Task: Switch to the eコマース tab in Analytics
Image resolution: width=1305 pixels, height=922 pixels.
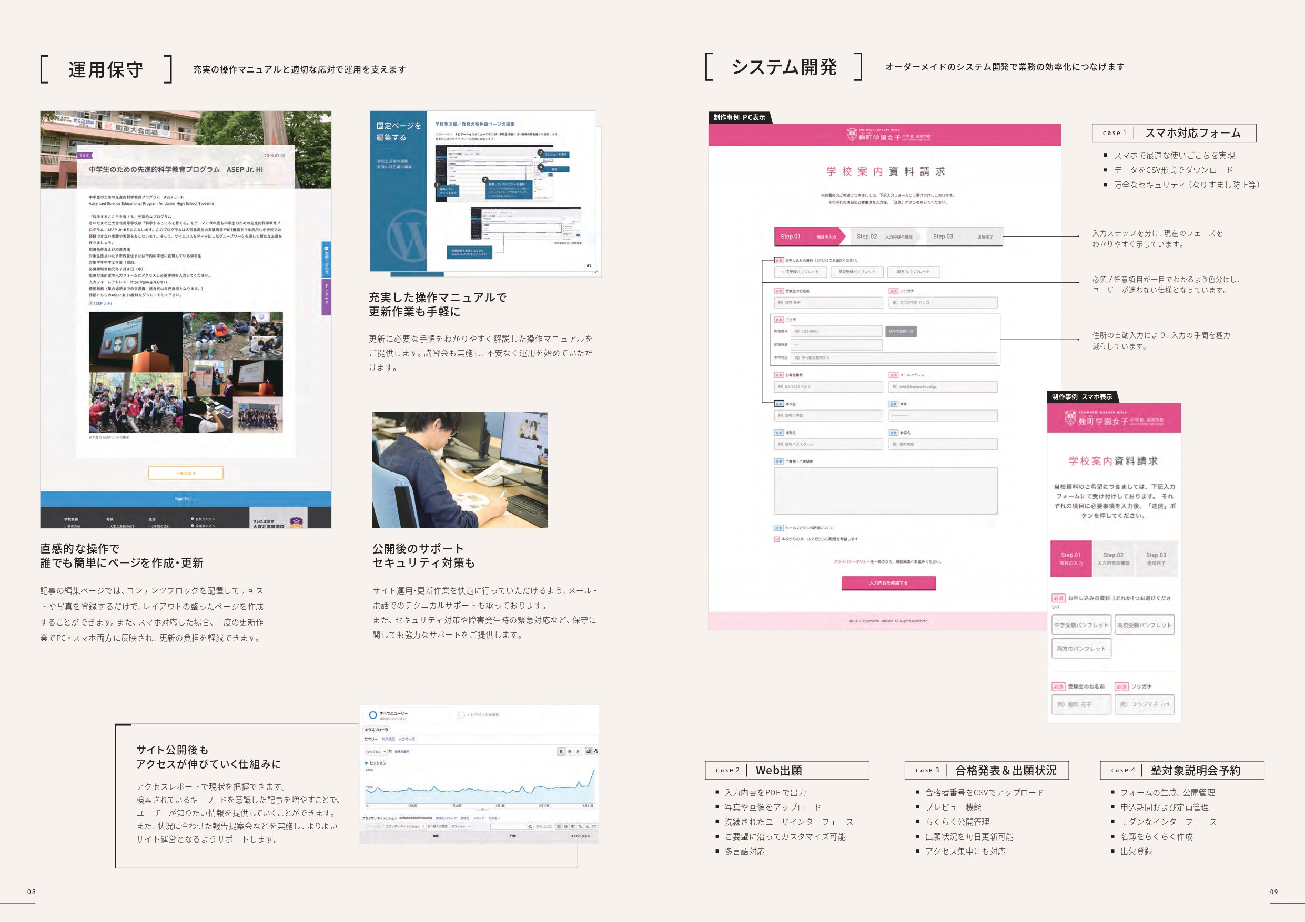Action: point(408,739)
